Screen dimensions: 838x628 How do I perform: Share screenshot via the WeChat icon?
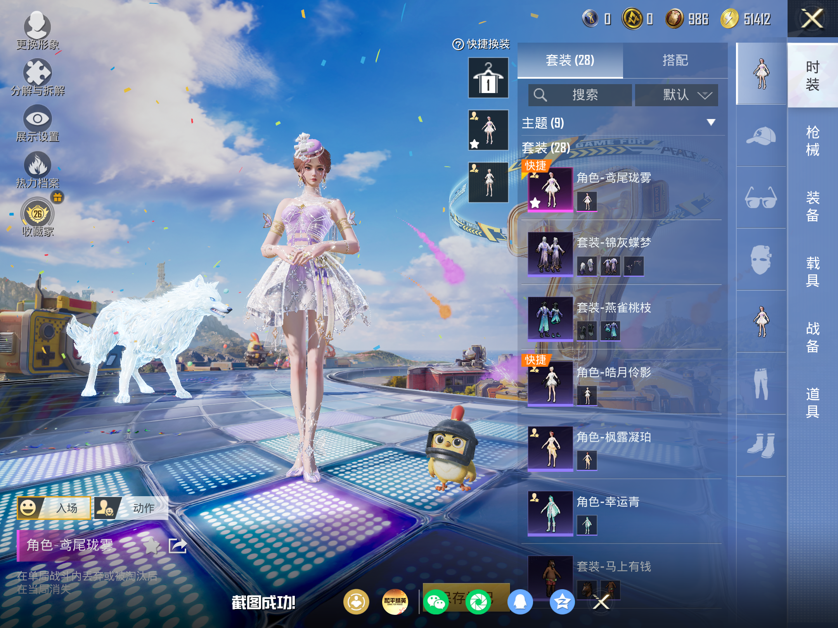click(x=436, y=602)
